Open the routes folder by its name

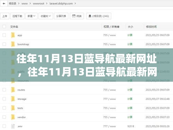(x=21, y=90)
